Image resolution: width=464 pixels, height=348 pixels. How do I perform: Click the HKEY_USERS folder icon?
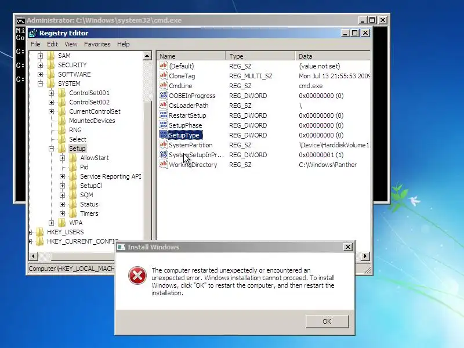[x=40, y=232]
